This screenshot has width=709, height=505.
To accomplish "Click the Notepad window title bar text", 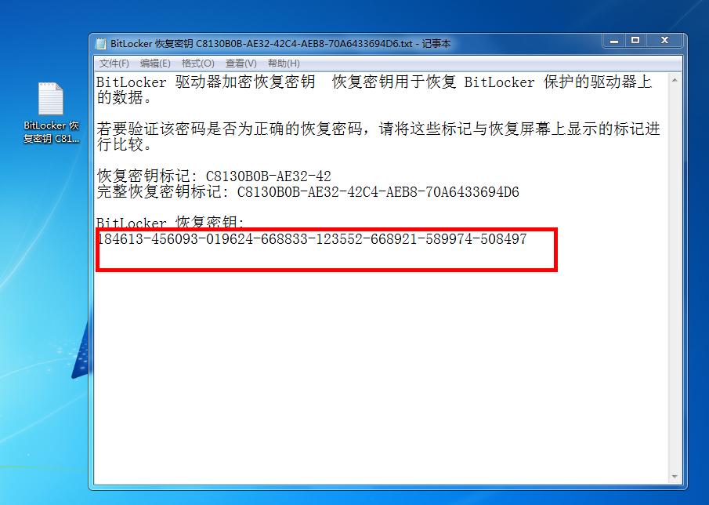I will pyautogui.click(x=280, y=44).
